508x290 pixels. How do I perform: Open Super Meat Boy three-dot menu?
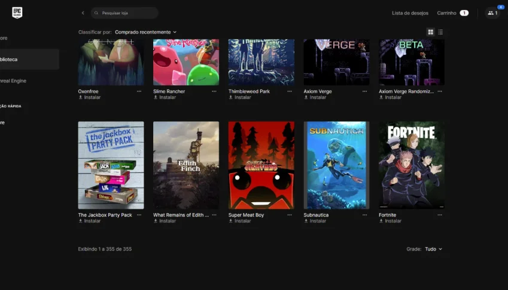[290, 215]
